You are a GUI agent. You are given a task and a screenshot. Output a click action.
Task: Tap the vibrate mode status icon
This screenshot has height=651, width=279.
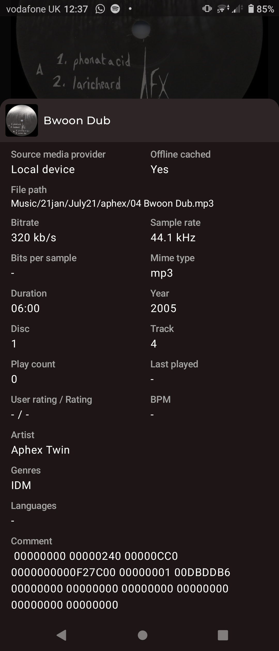click(207, 9)
